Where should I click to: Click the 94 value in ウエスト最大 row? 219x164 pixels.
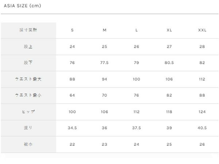(x=104, y=79)
